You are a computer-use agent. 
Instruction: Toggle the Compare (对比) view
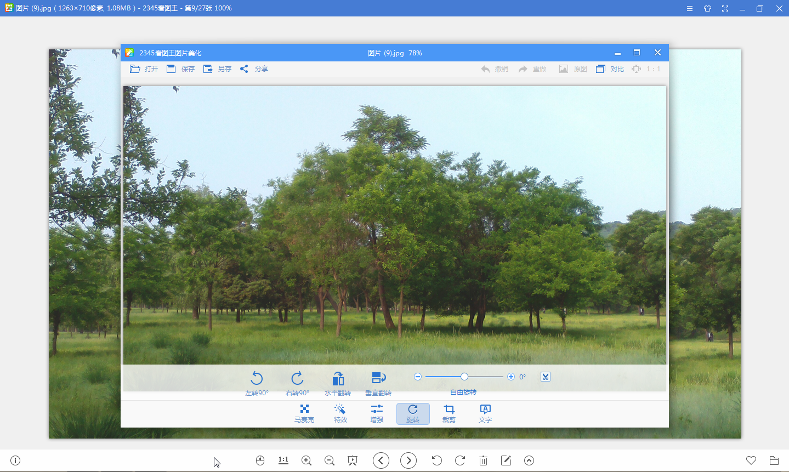coord(610,69)
